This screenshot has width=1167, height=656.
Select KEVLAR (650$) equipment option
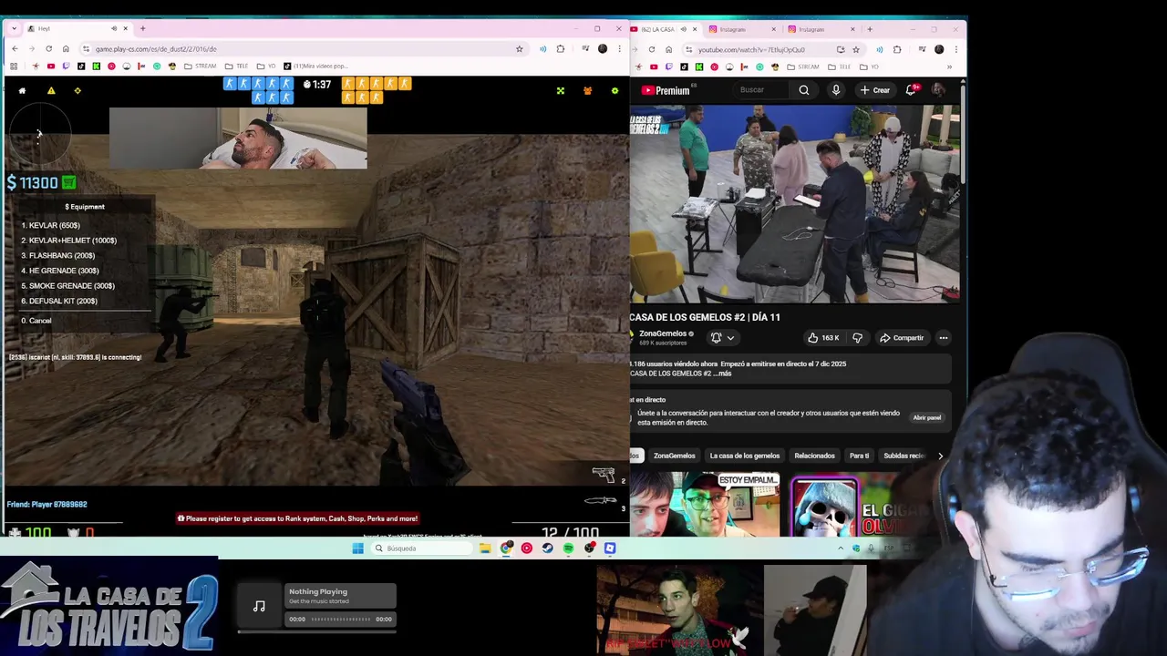tap(51, 225)
